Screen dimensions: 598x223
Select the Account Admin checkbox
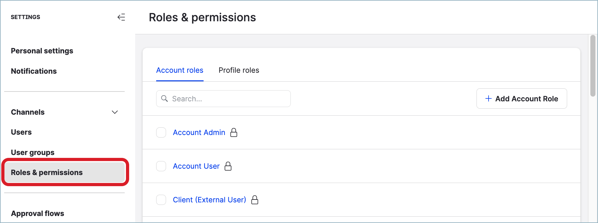161,132
